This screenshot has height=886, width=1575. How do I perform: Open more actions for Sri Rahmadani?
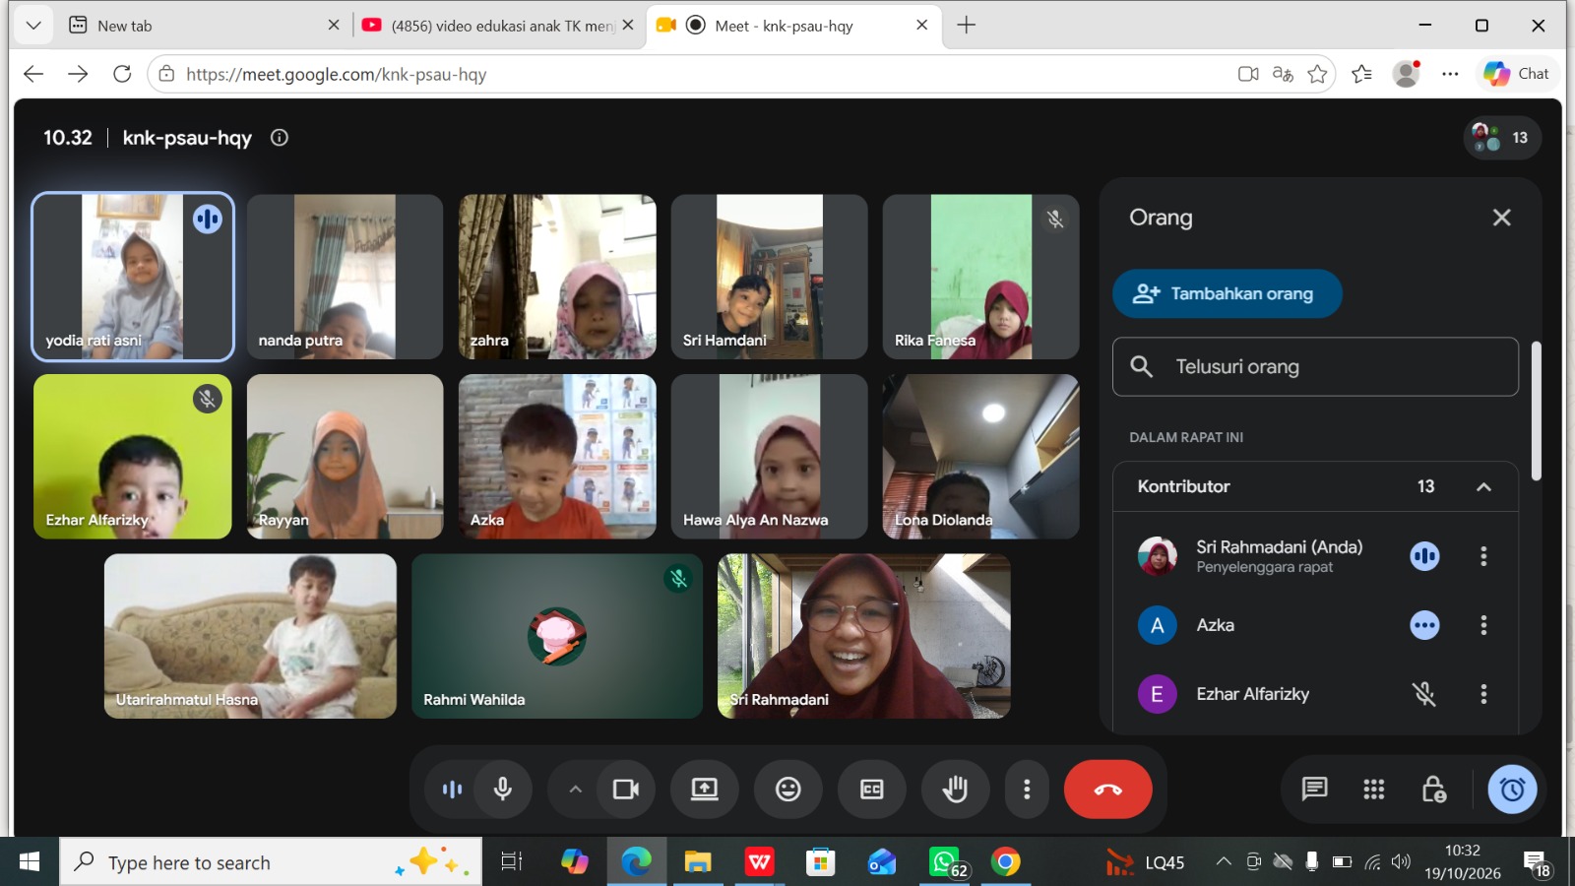coord(1483,556)
